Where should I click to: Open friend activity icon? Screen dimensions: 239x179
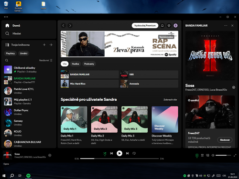coord(169,26)
